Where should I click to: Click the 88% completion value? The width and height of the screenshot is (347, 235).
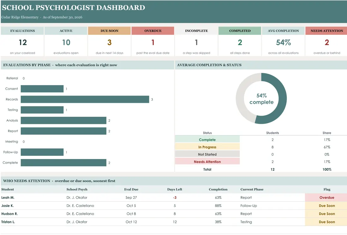click(x=218, y=206)
